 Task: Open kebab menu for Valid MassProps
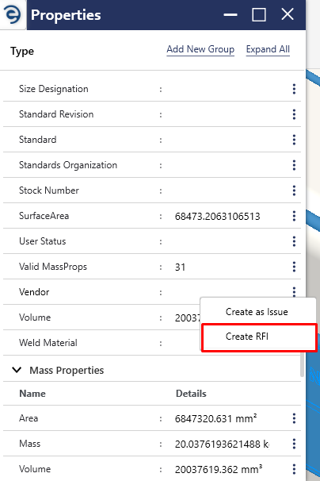pyautogui.click(x=294, y=267)
